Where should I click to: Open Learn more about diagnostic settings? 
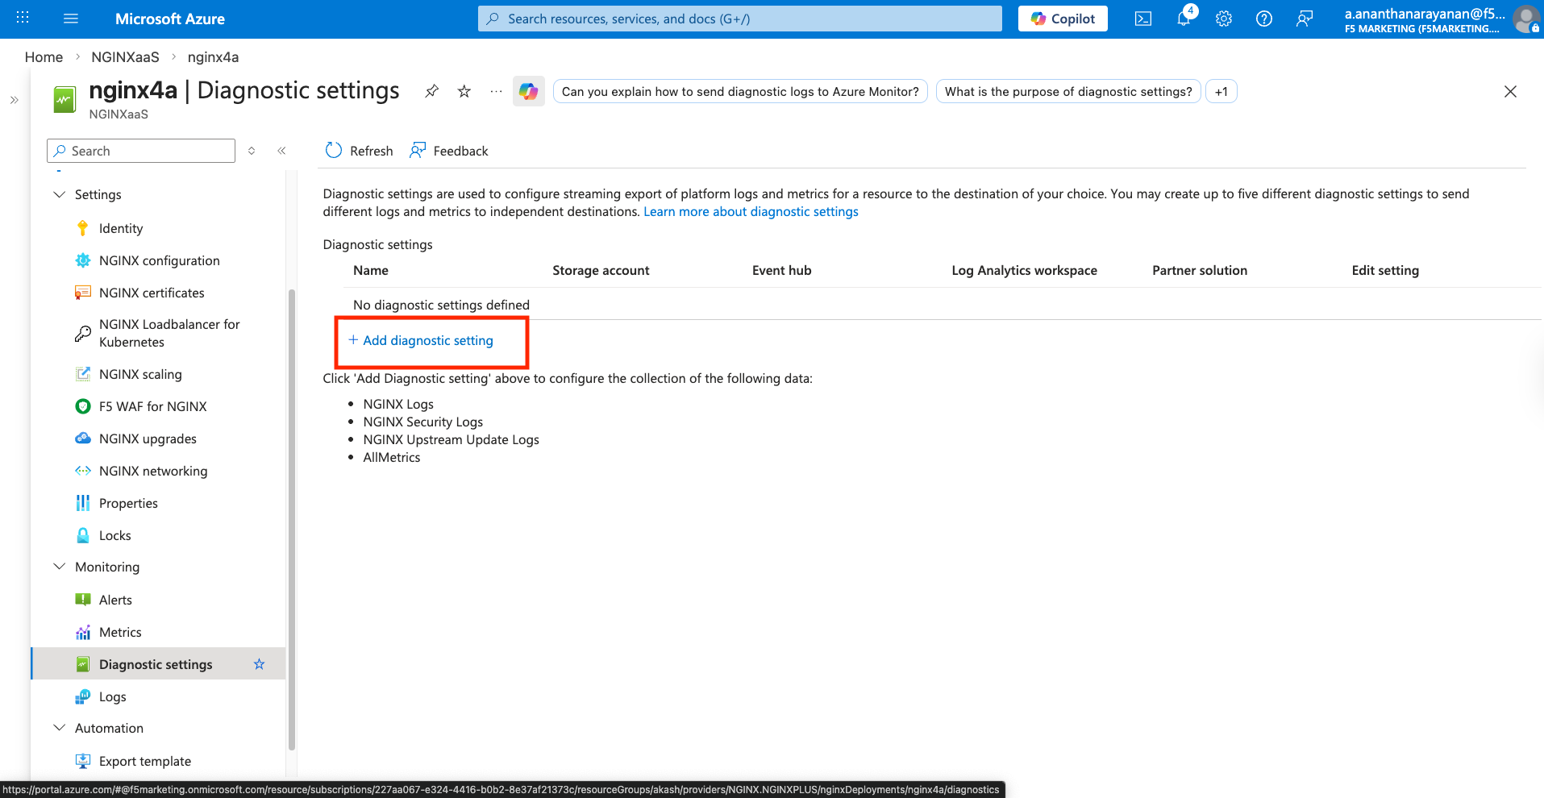pyautogui.click(x=751, y=211)
